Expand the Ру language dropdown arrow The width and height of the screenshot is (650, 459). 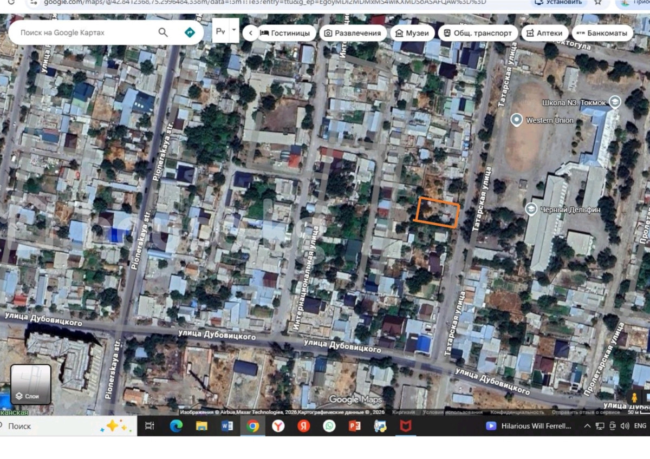[234, 30]
